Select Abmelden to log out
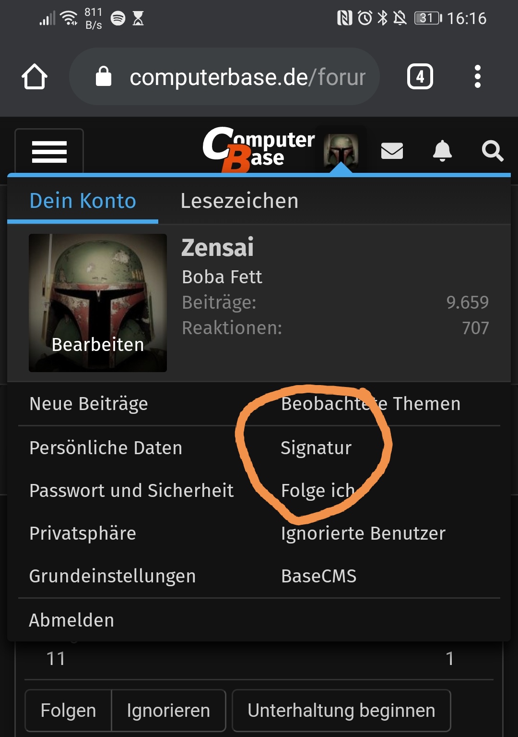The height and width of the screenshot is (737, 518). (x=71, y=620)
